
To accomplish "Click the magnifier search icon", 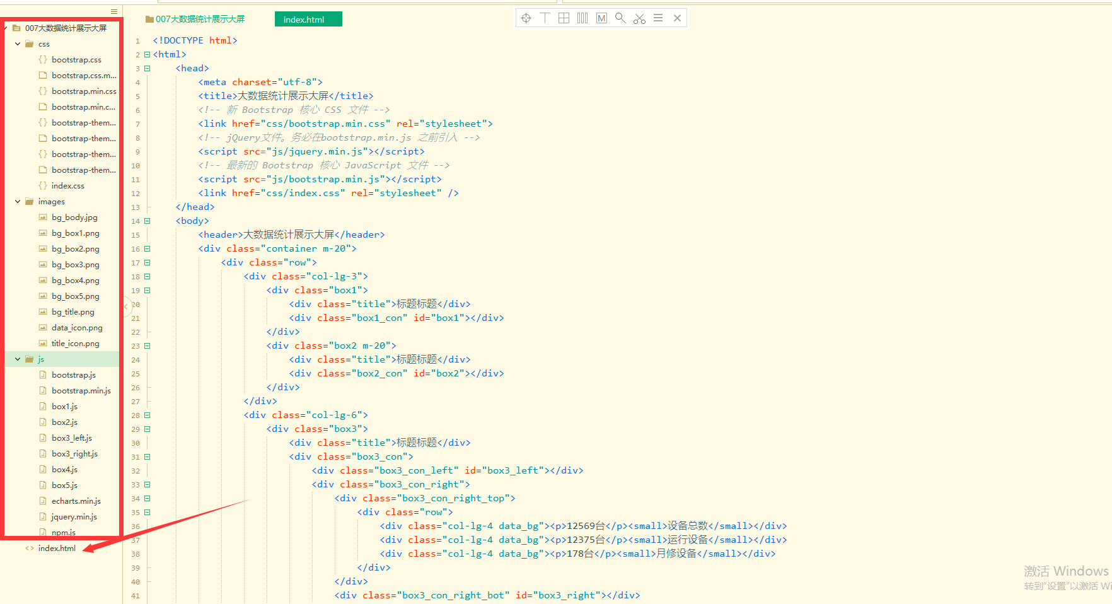I will point(620,18).
